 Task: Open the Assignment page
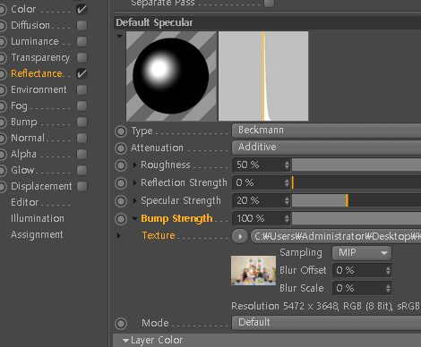click(37, 234)
